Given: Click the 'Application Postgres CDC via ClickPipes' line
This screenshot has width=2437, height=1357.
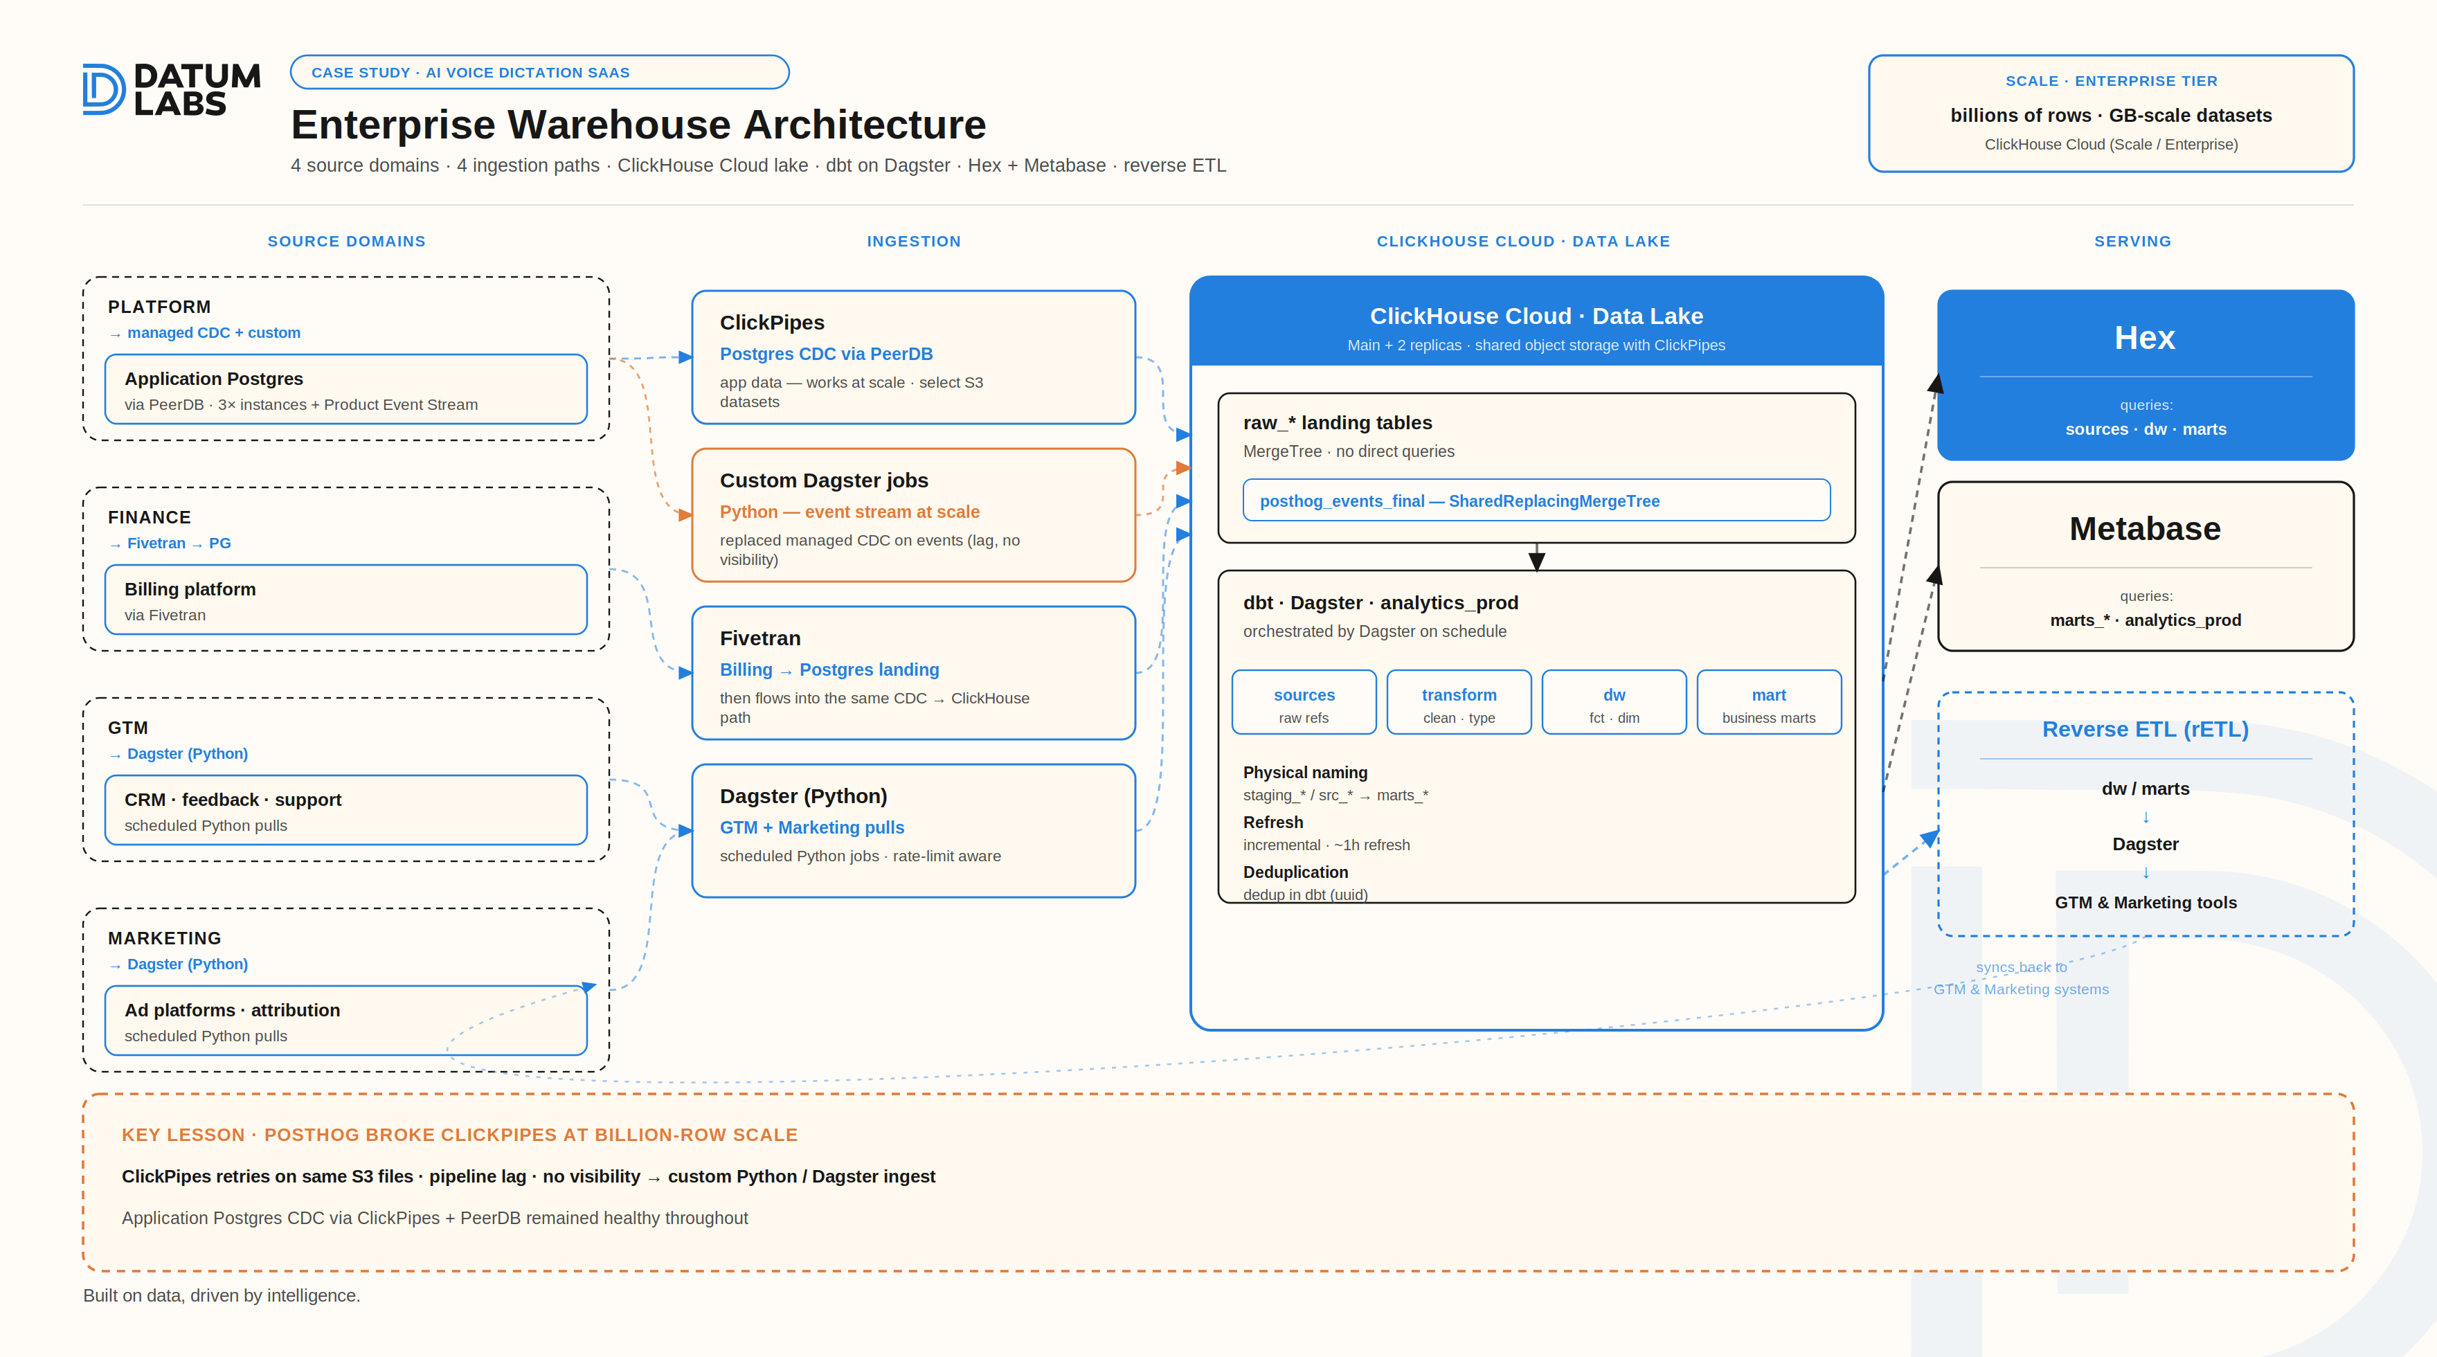Looking at the screenshot, I should [434, 1219].
